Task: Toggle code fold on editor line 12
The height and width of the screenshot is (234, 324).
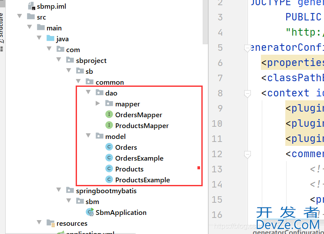Action: [x=247, y=155]
